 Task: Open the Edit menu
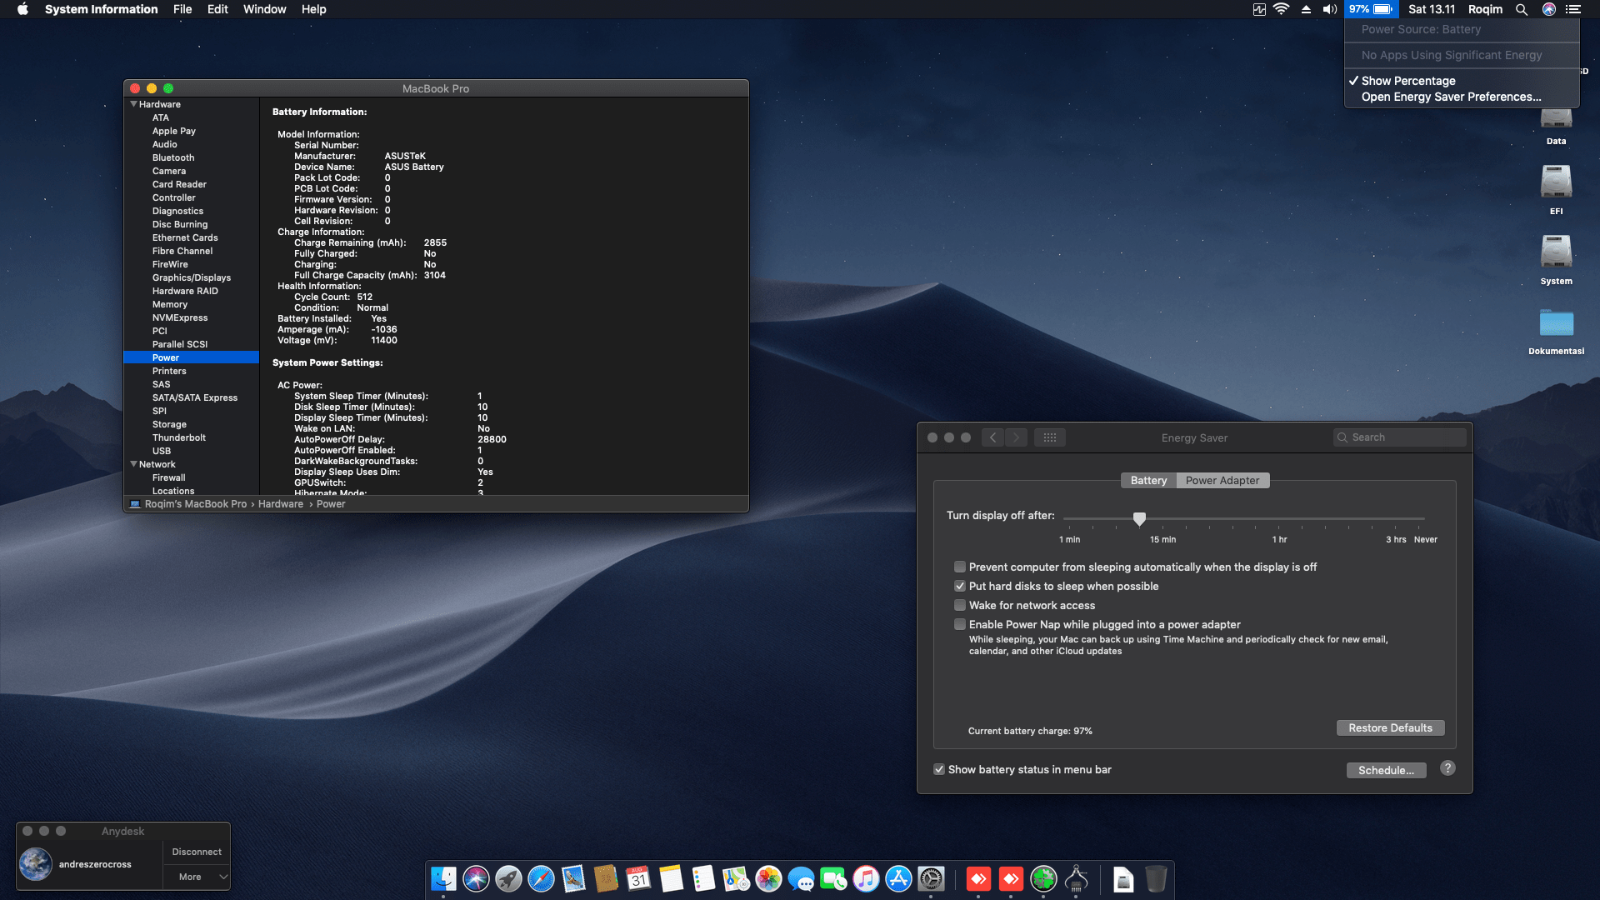point(217,9)
